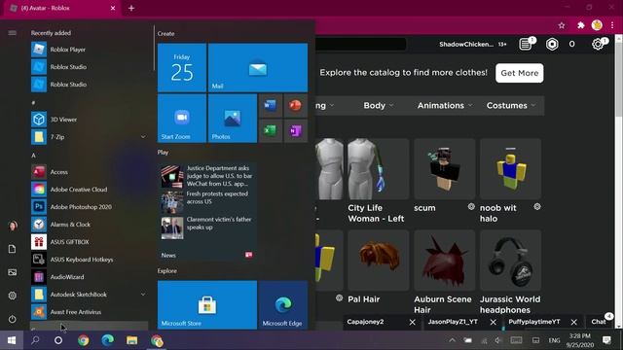The height and width of the screenshot is (350, 623).
Task: Click Windows Start button
Action: coord(12,340)
